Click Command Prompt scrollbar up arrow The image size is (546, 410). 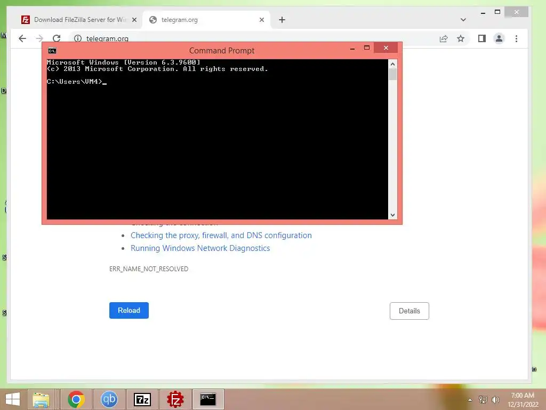click(393, 64)
